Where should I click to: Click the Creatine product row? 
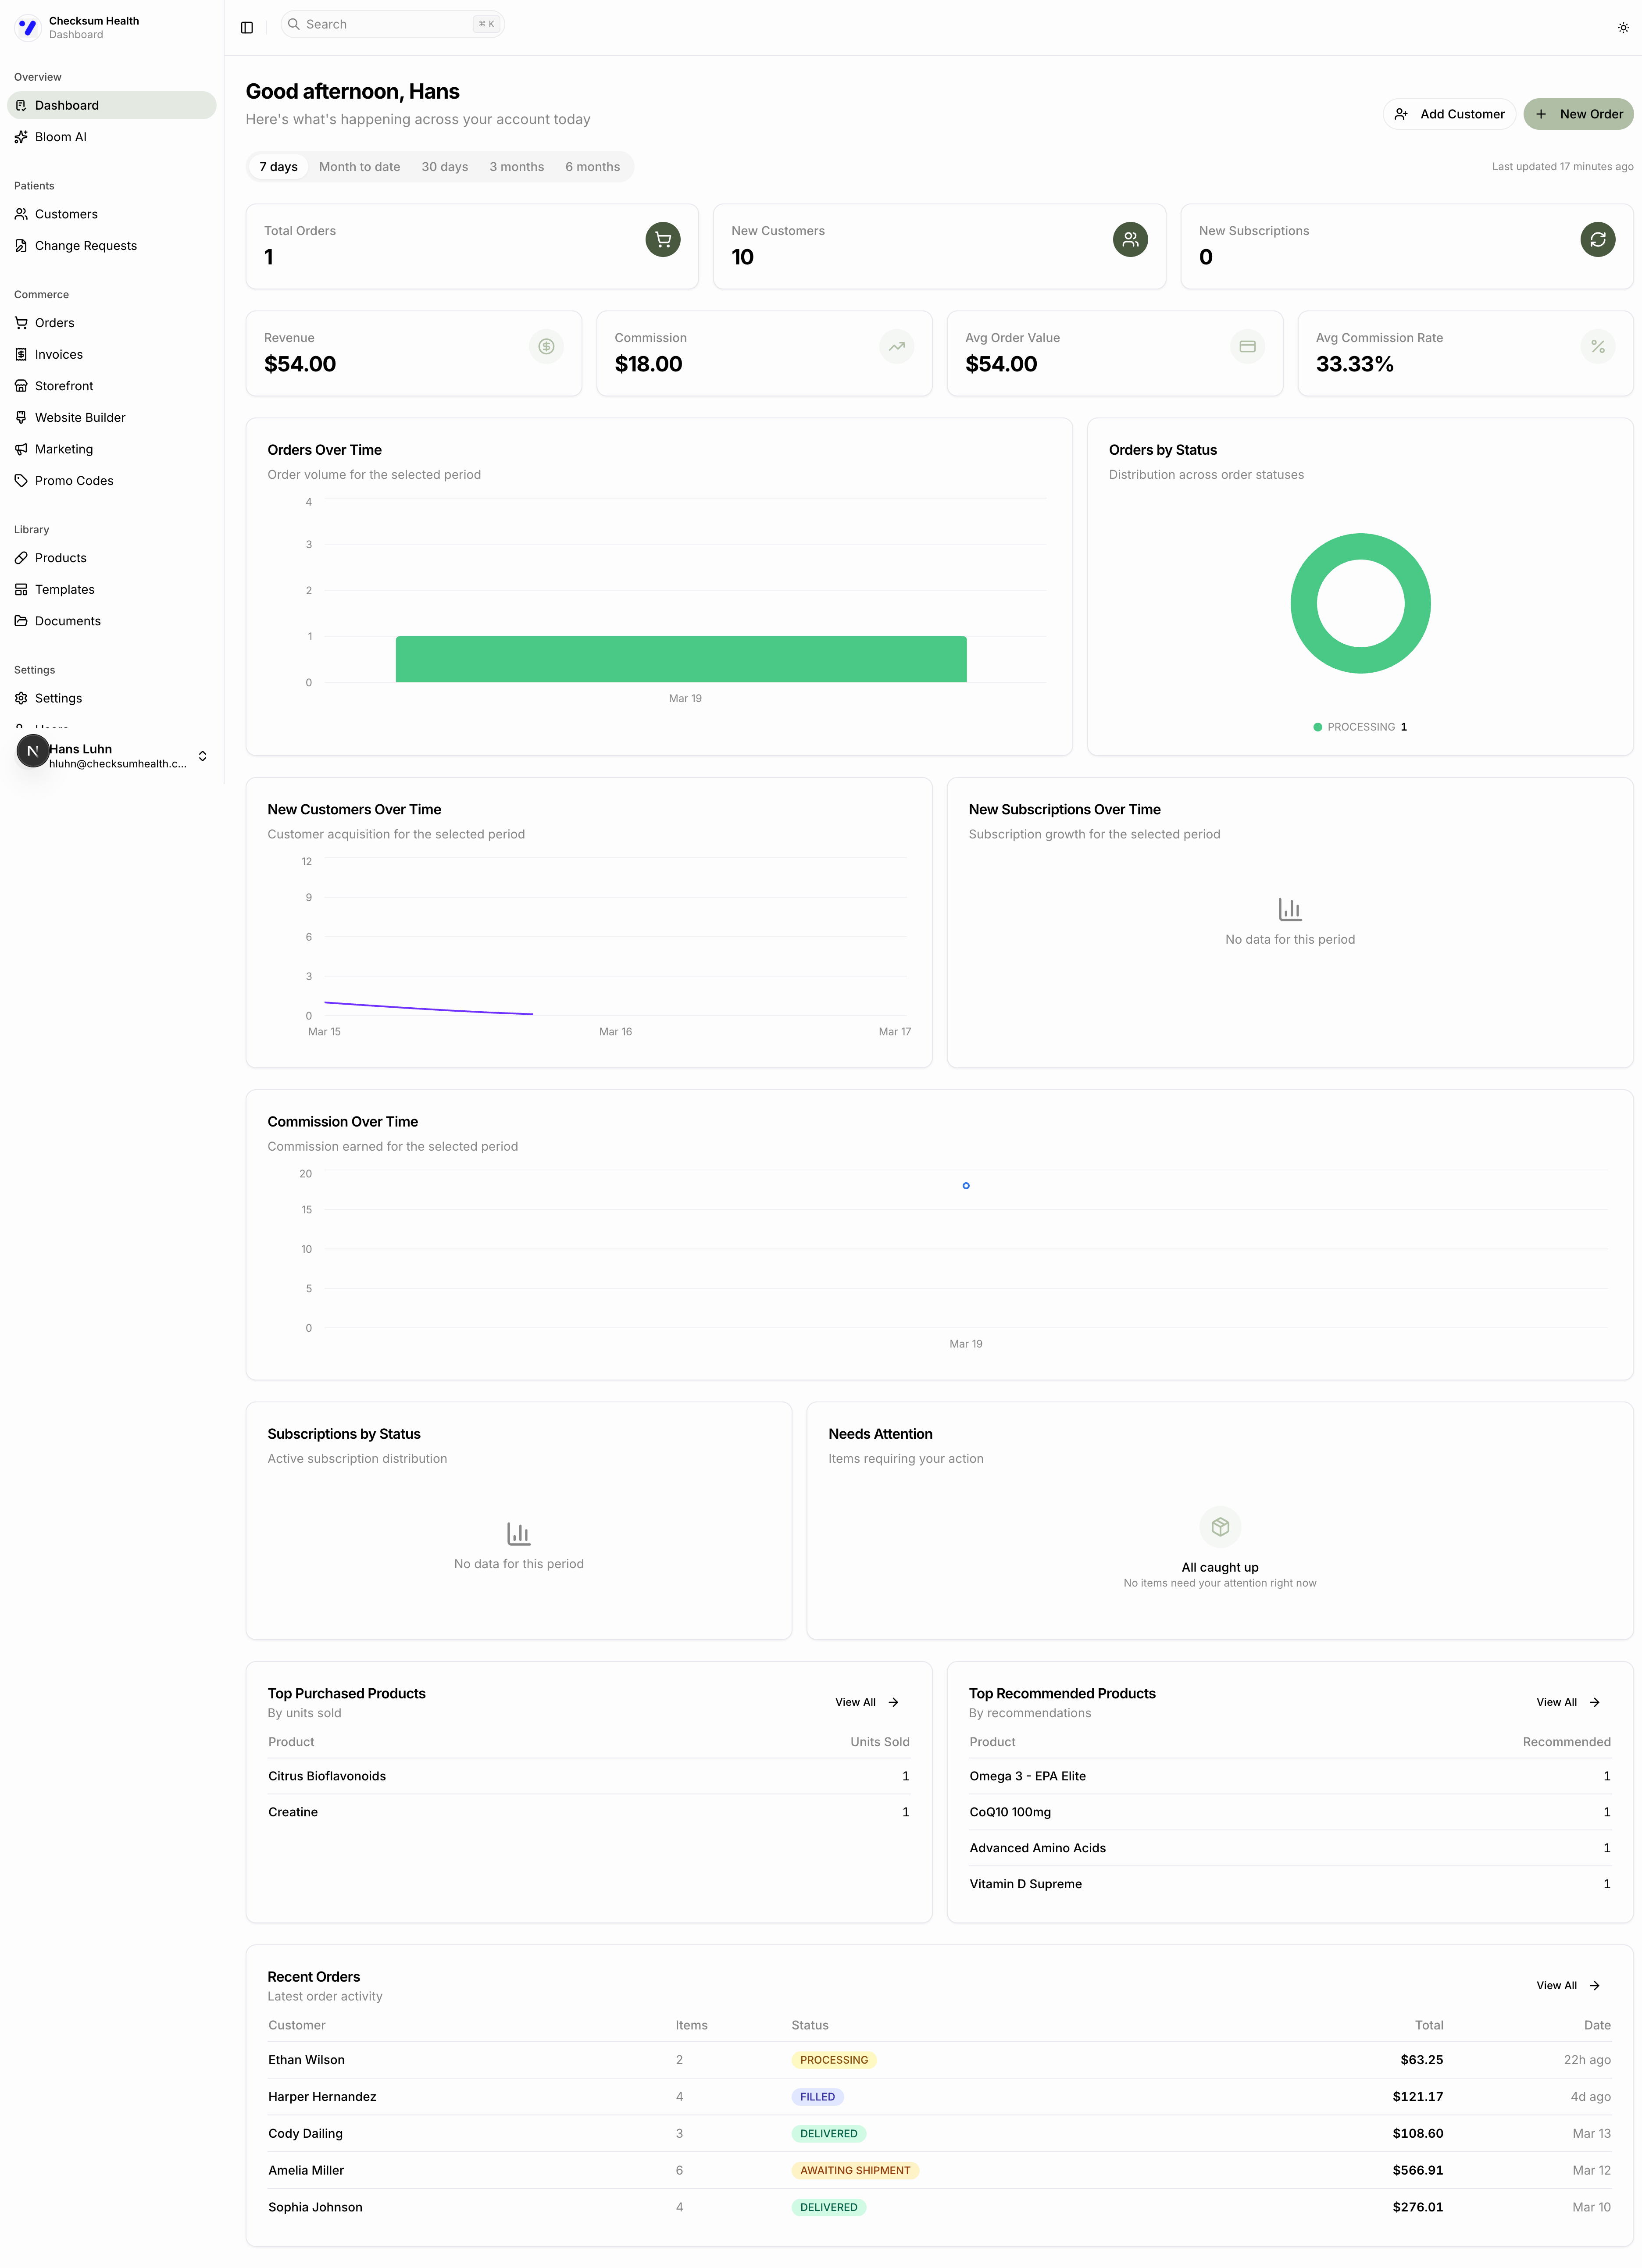pos(589,1812)
